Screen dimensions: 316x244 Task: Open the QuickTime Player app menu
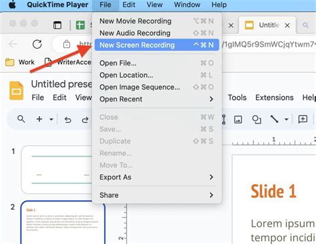click(57, 5)
